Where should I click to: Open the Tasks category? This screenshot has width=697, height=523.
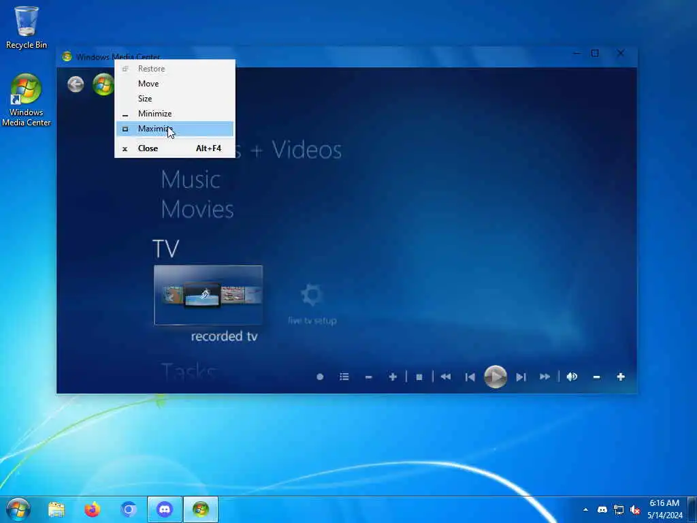[189, 373]
